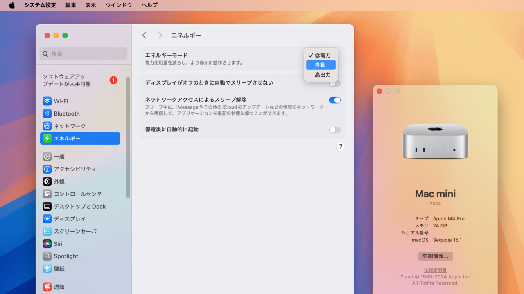524x294 pixels.
Task: Click 電力使用量を減らし description text
Action: (x=194, y=63)
